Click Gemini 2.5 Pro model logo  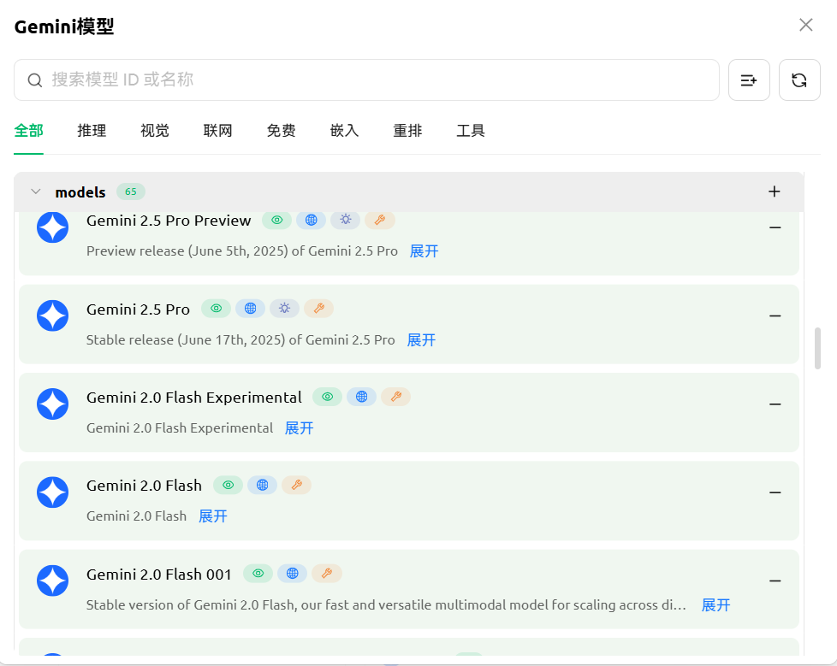click(52, 315)
